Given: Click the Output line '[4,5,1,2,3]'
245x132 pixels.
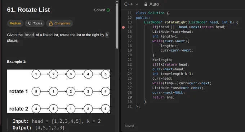Looking at the screenshot, I should [x=50, y=128].
